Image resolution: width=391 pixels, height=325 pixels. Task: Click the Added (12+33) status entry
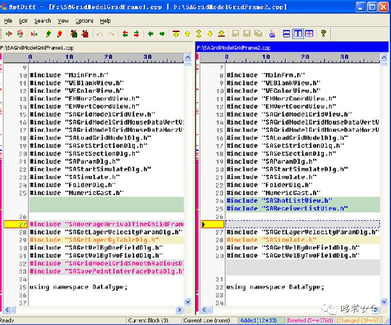262,321
